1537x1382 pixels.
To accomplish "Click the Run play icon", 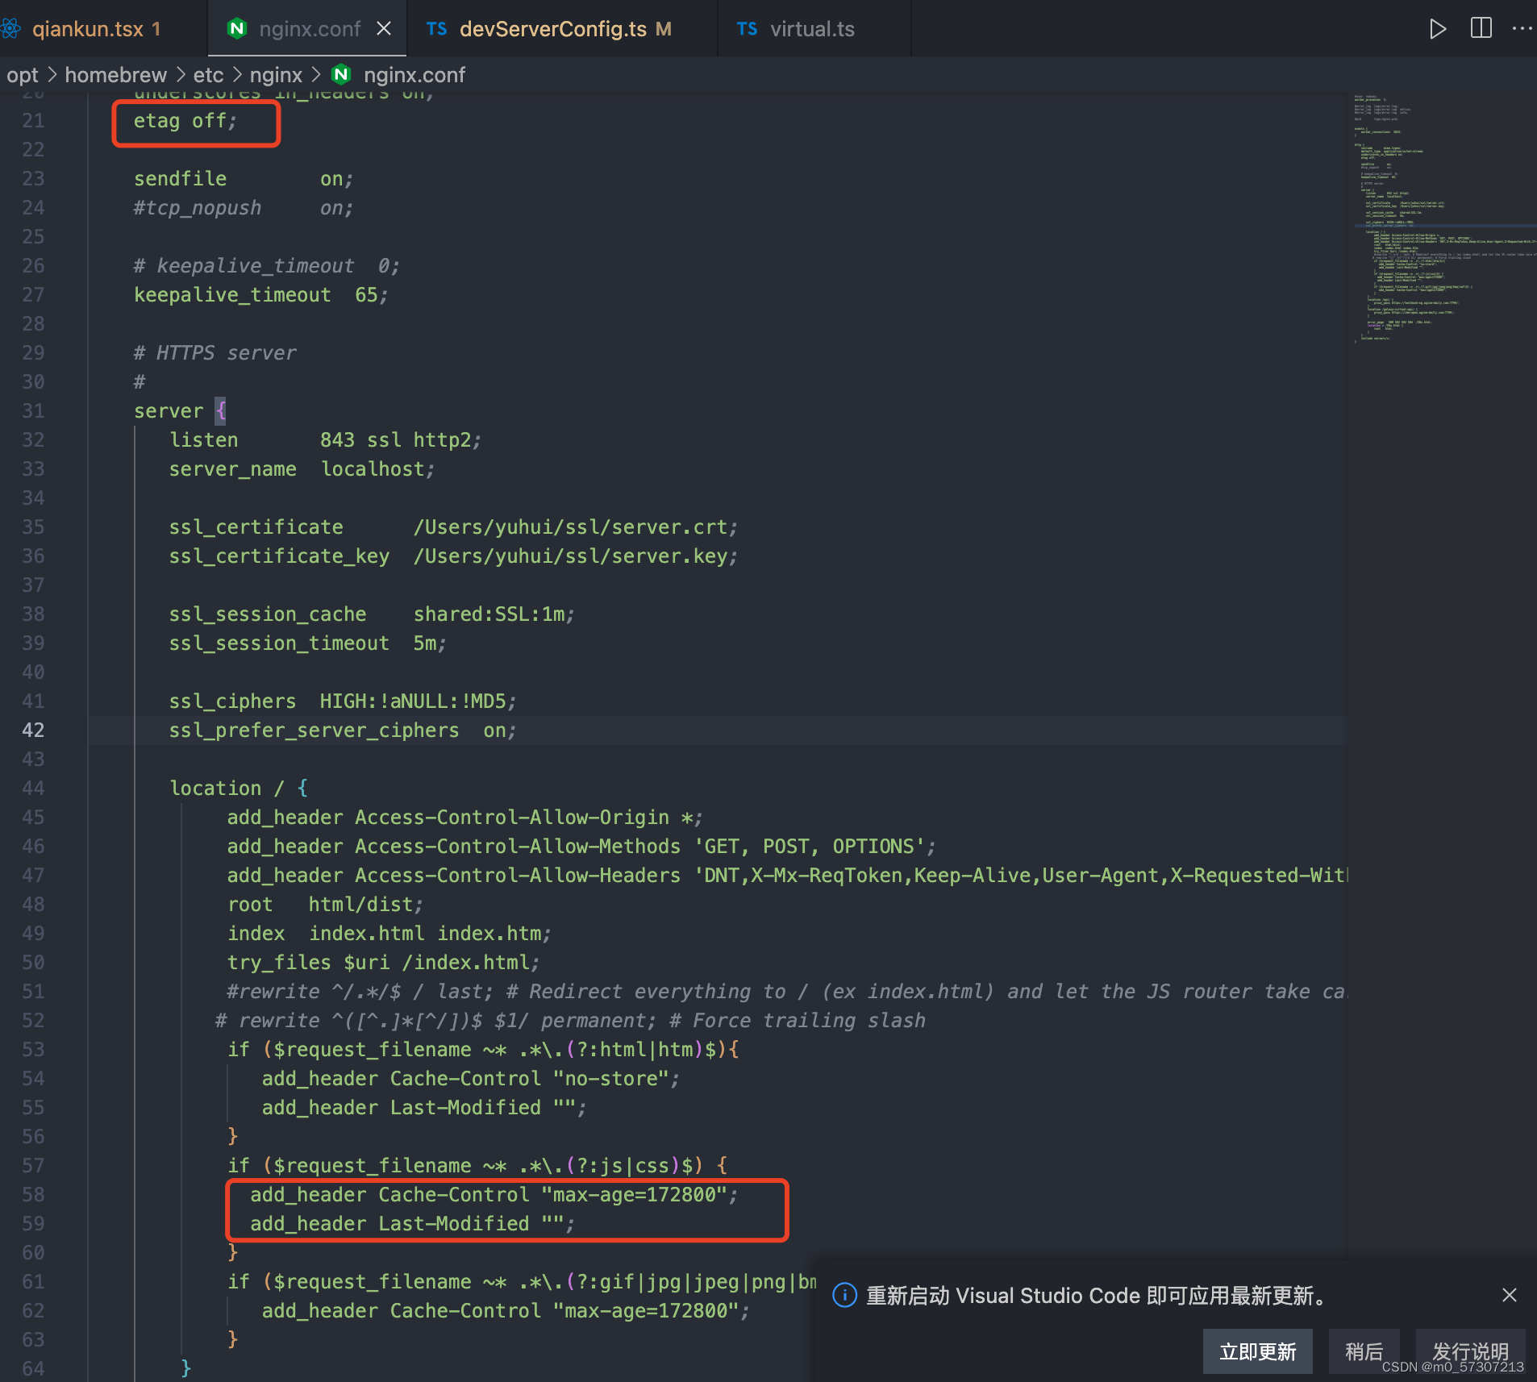I will [1437, 29].
